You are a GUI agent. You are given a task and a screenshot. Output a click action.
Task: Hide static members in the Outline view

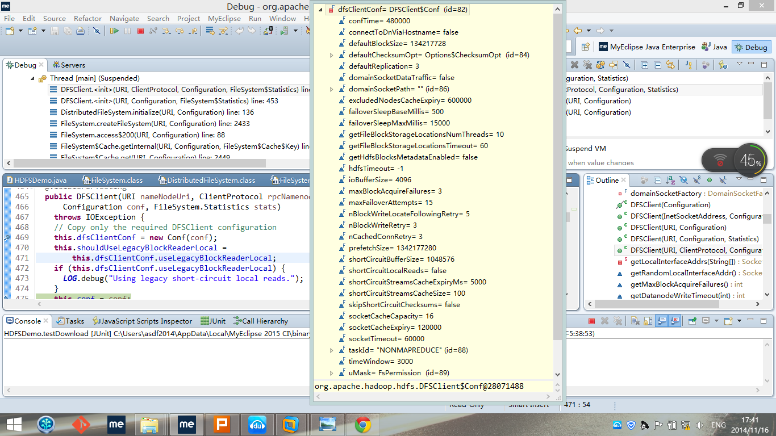696,179
